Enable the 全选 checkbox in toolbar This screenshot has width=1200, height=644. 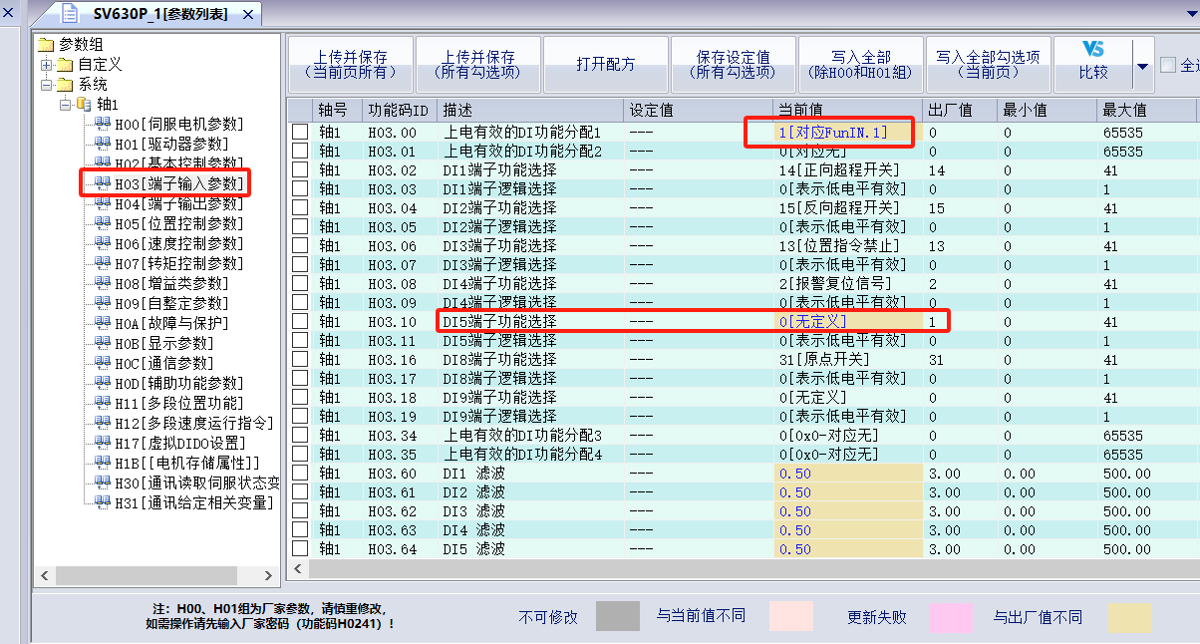tap(1168, 65)
